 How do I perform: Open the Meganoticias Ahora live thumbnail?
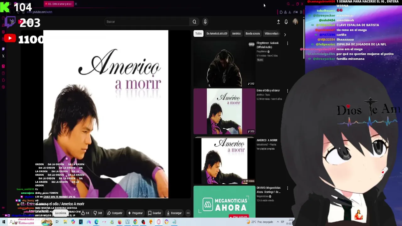click(x=224, y=202)
